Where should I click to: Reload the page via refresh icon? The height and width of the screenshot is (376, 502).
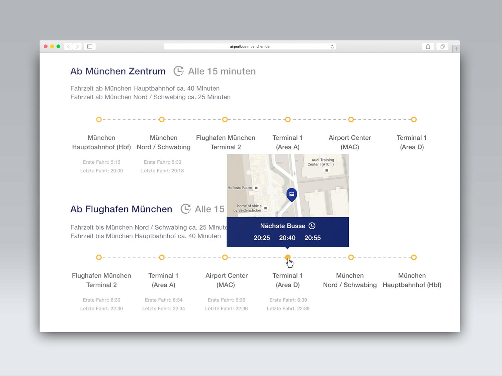pyautogui.click(x=332, y=47)
